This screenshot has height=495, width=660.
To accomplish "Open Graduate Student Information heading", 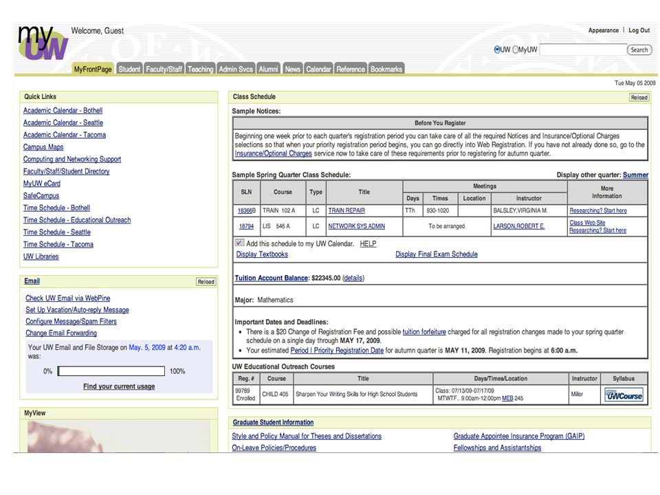I will tap(273, 422).
